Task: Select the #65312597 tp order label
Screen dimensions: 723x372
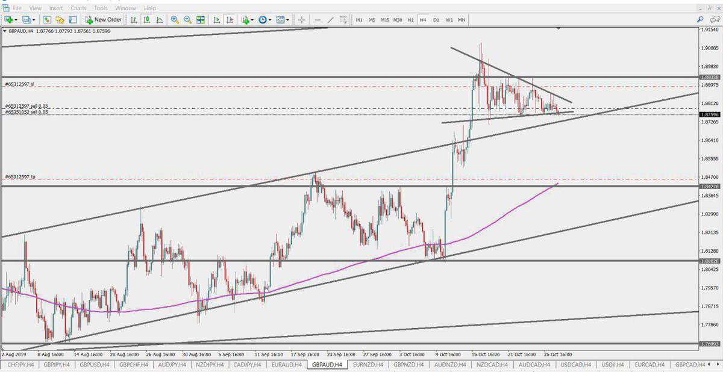Action: pos(20,177)
